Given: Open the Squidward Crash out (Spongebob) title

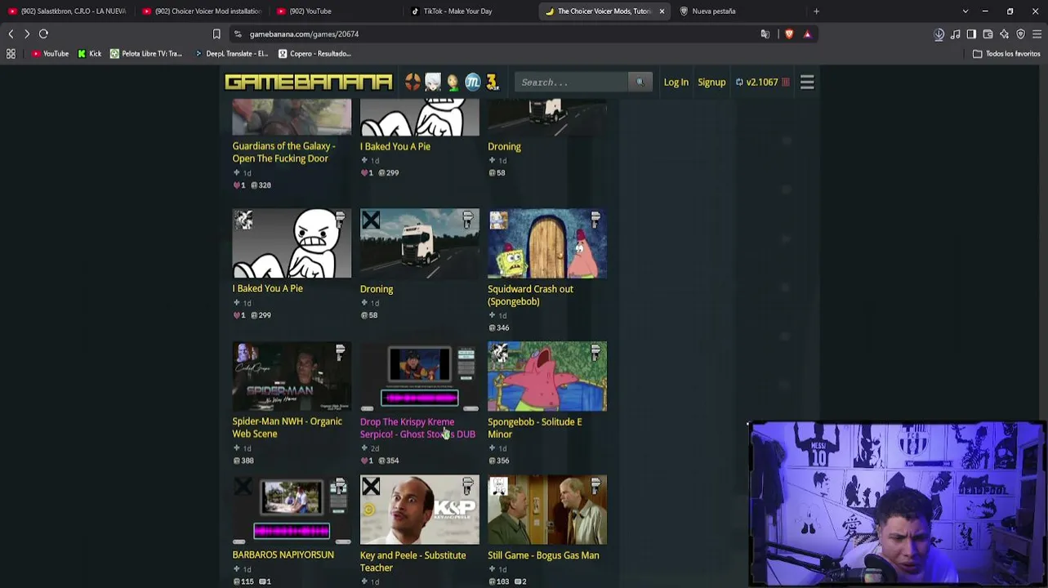Looking at the screenshot, I should 530,295.
